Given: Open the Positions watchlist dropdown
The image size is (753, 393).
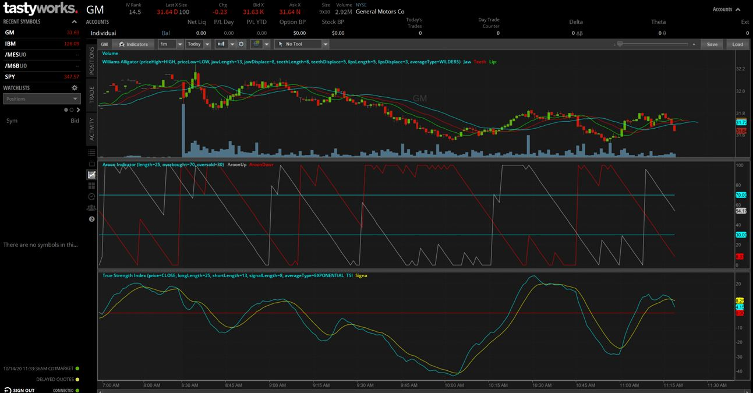Looking at the screenshot, I should [41, 99].
